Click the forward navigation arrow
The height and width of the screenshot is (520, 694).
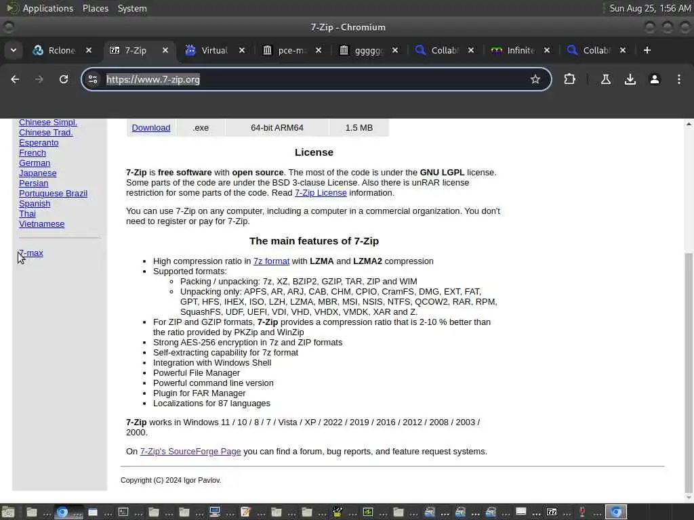click(x=39, y=79)
